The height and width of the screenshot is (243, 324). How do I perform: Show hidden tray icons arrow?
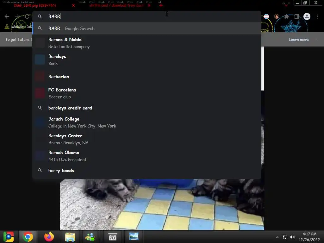point(277,237)
